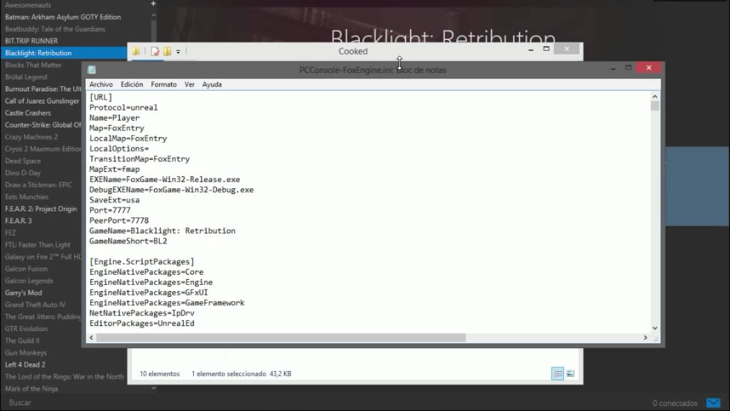
Task: Select Galcon Legends in library
Action: point(29,281)
